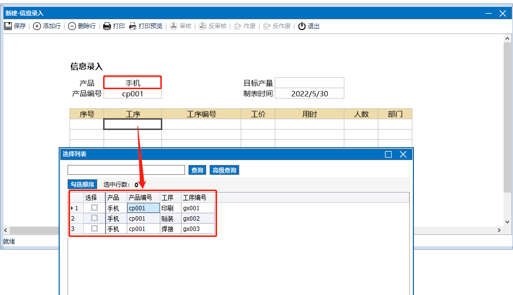Maximize the 选择列表 dialog window

tap(388, 154)
